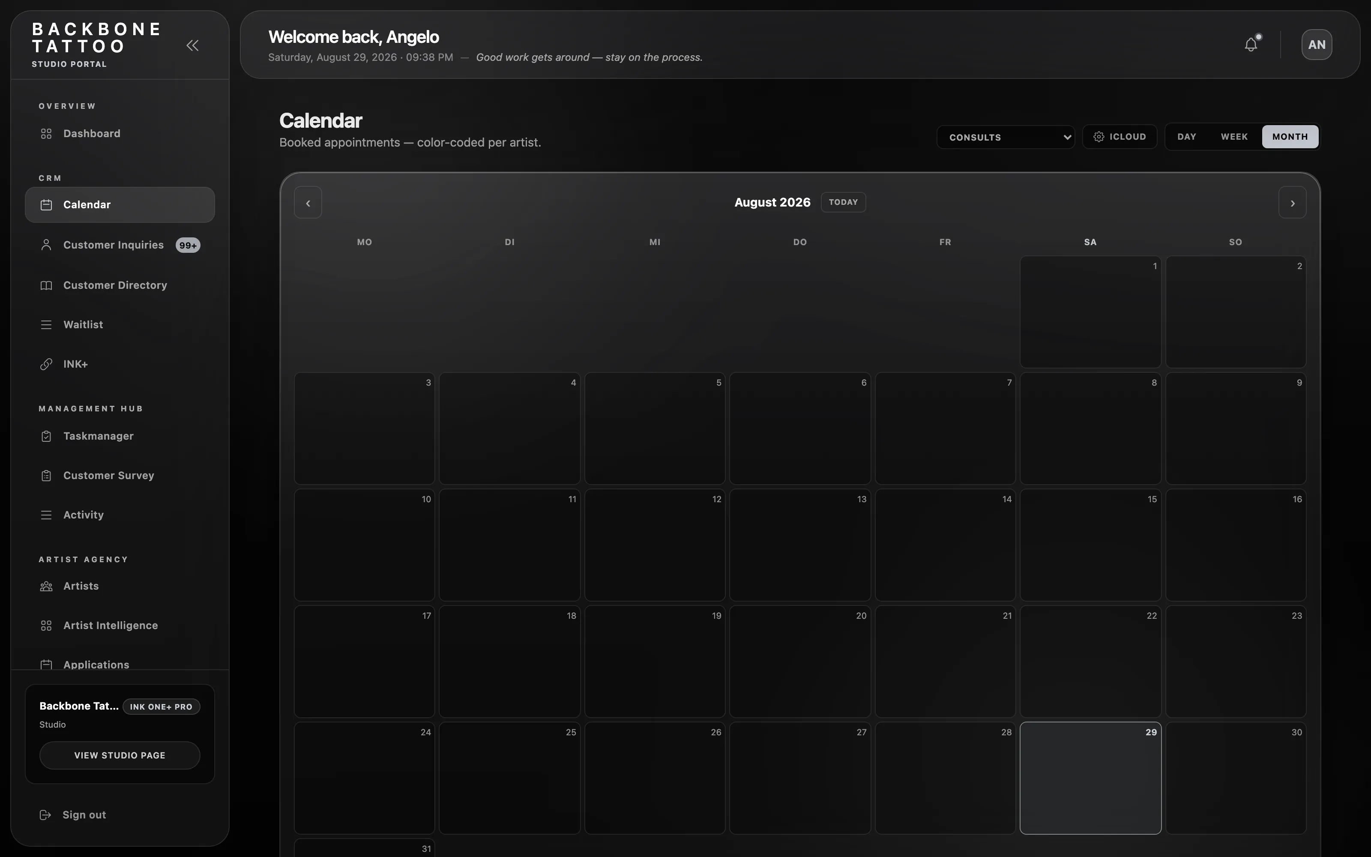Open Customer Survey page
The image size is (1371, 857).
(x=120, y=476)
